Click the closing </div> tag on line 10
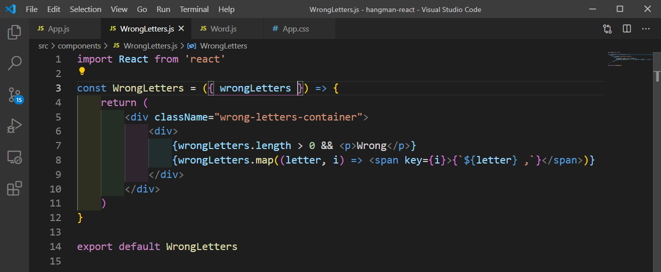This screenshot has height=272, width=661. click(142, 189)
